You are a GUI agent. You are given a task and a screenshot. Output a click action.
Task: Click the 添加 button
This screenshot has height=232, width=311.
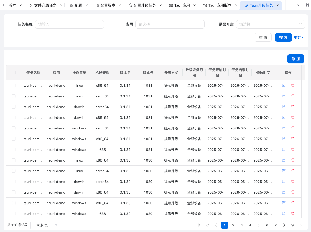pos(296,59)
